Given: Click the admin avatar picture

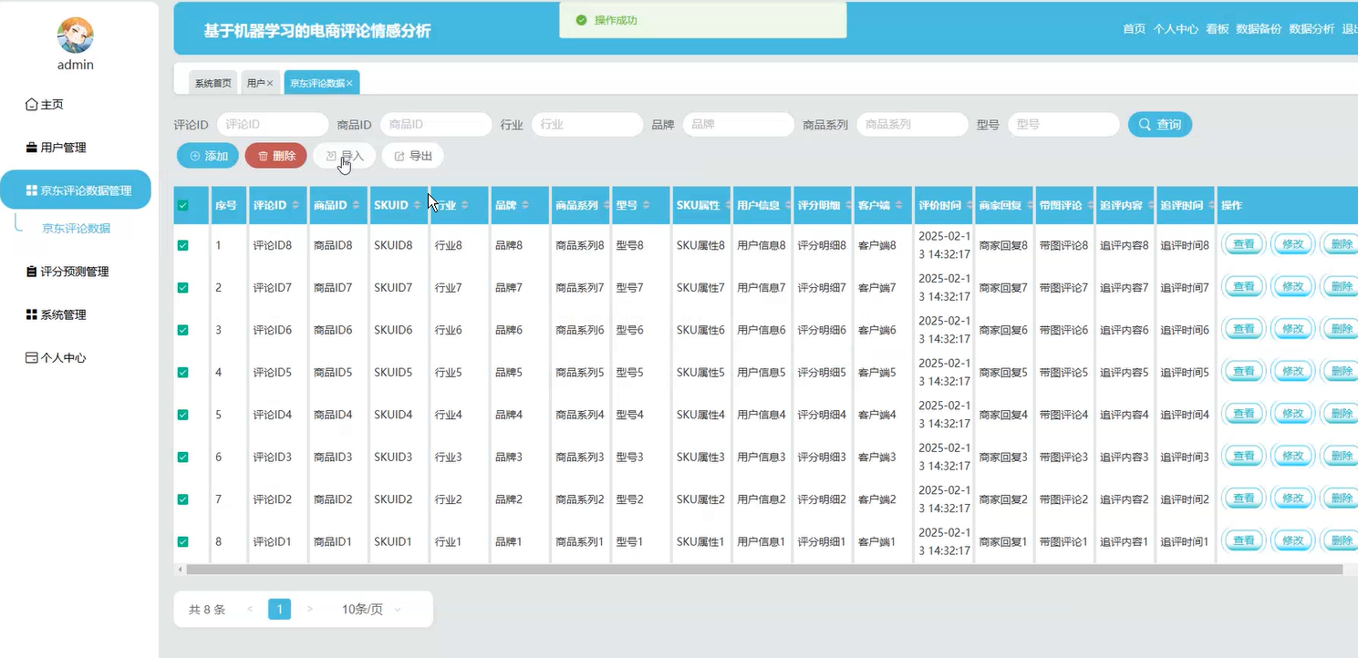Looking at the screenshot, I should [x=76, y=36].
